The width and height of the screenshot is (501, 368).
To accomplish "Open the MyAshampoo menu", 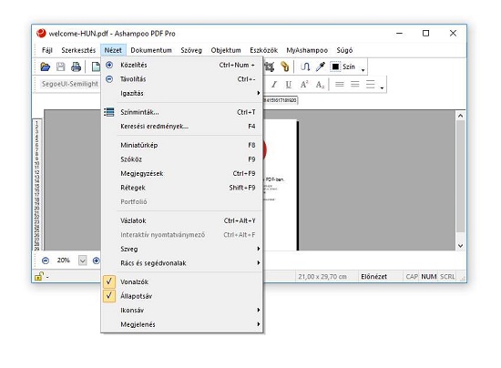I will coord(307,50).
